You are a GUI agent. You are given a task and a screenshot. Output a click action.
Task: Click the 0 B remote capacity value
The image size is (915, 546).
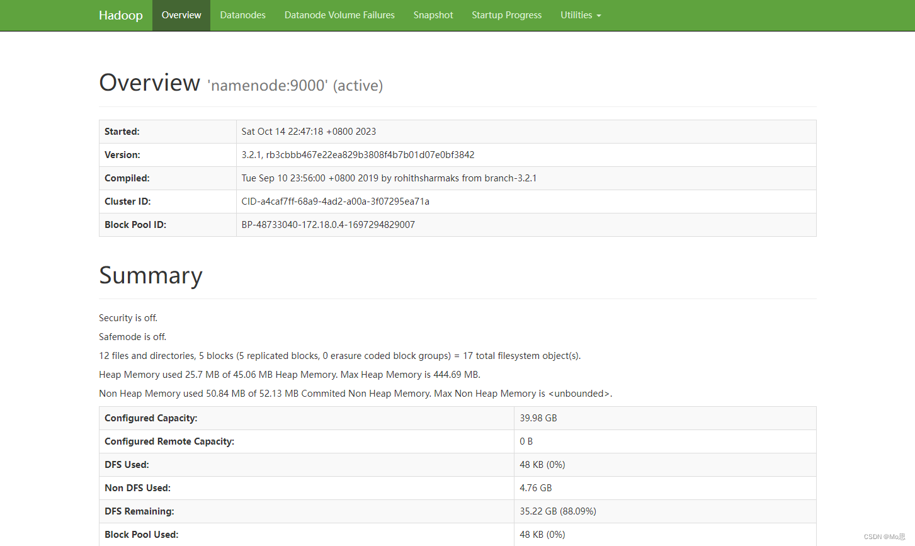pos(526,441)
